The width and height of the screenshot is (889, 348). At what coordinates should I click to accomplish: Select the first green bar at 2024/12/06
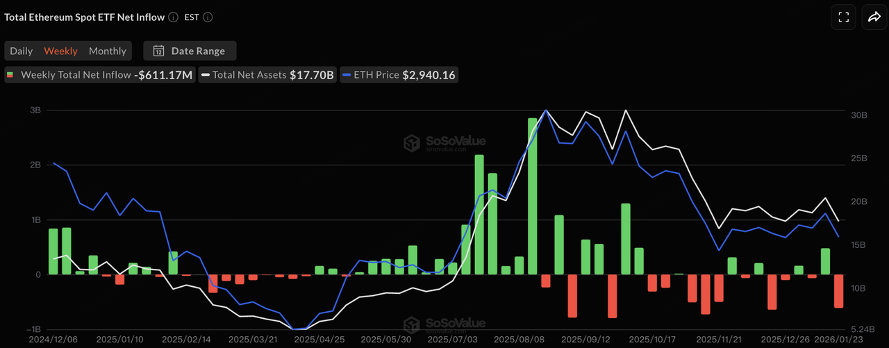click(x=53, y=251)
